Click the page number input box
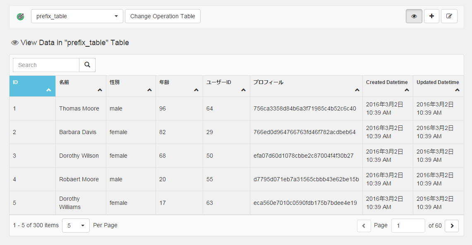Screen dimensions: 472x245 tap(408, 226)
